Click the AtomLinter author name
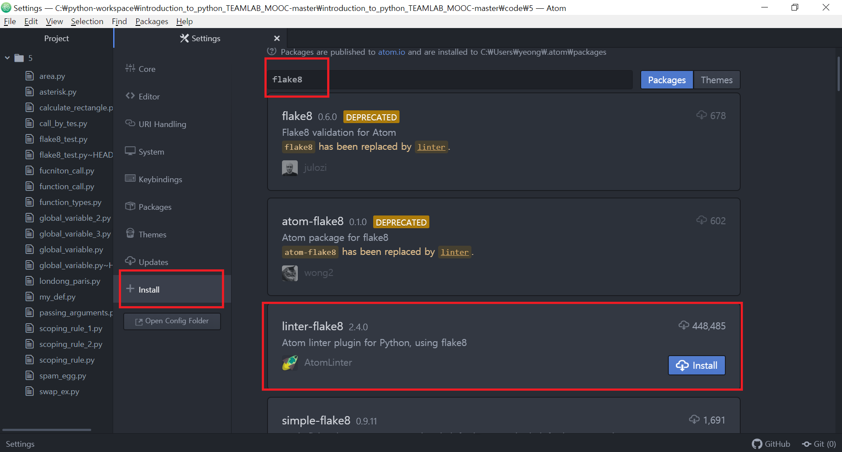 pyautogui.click(x=328, y=363)
